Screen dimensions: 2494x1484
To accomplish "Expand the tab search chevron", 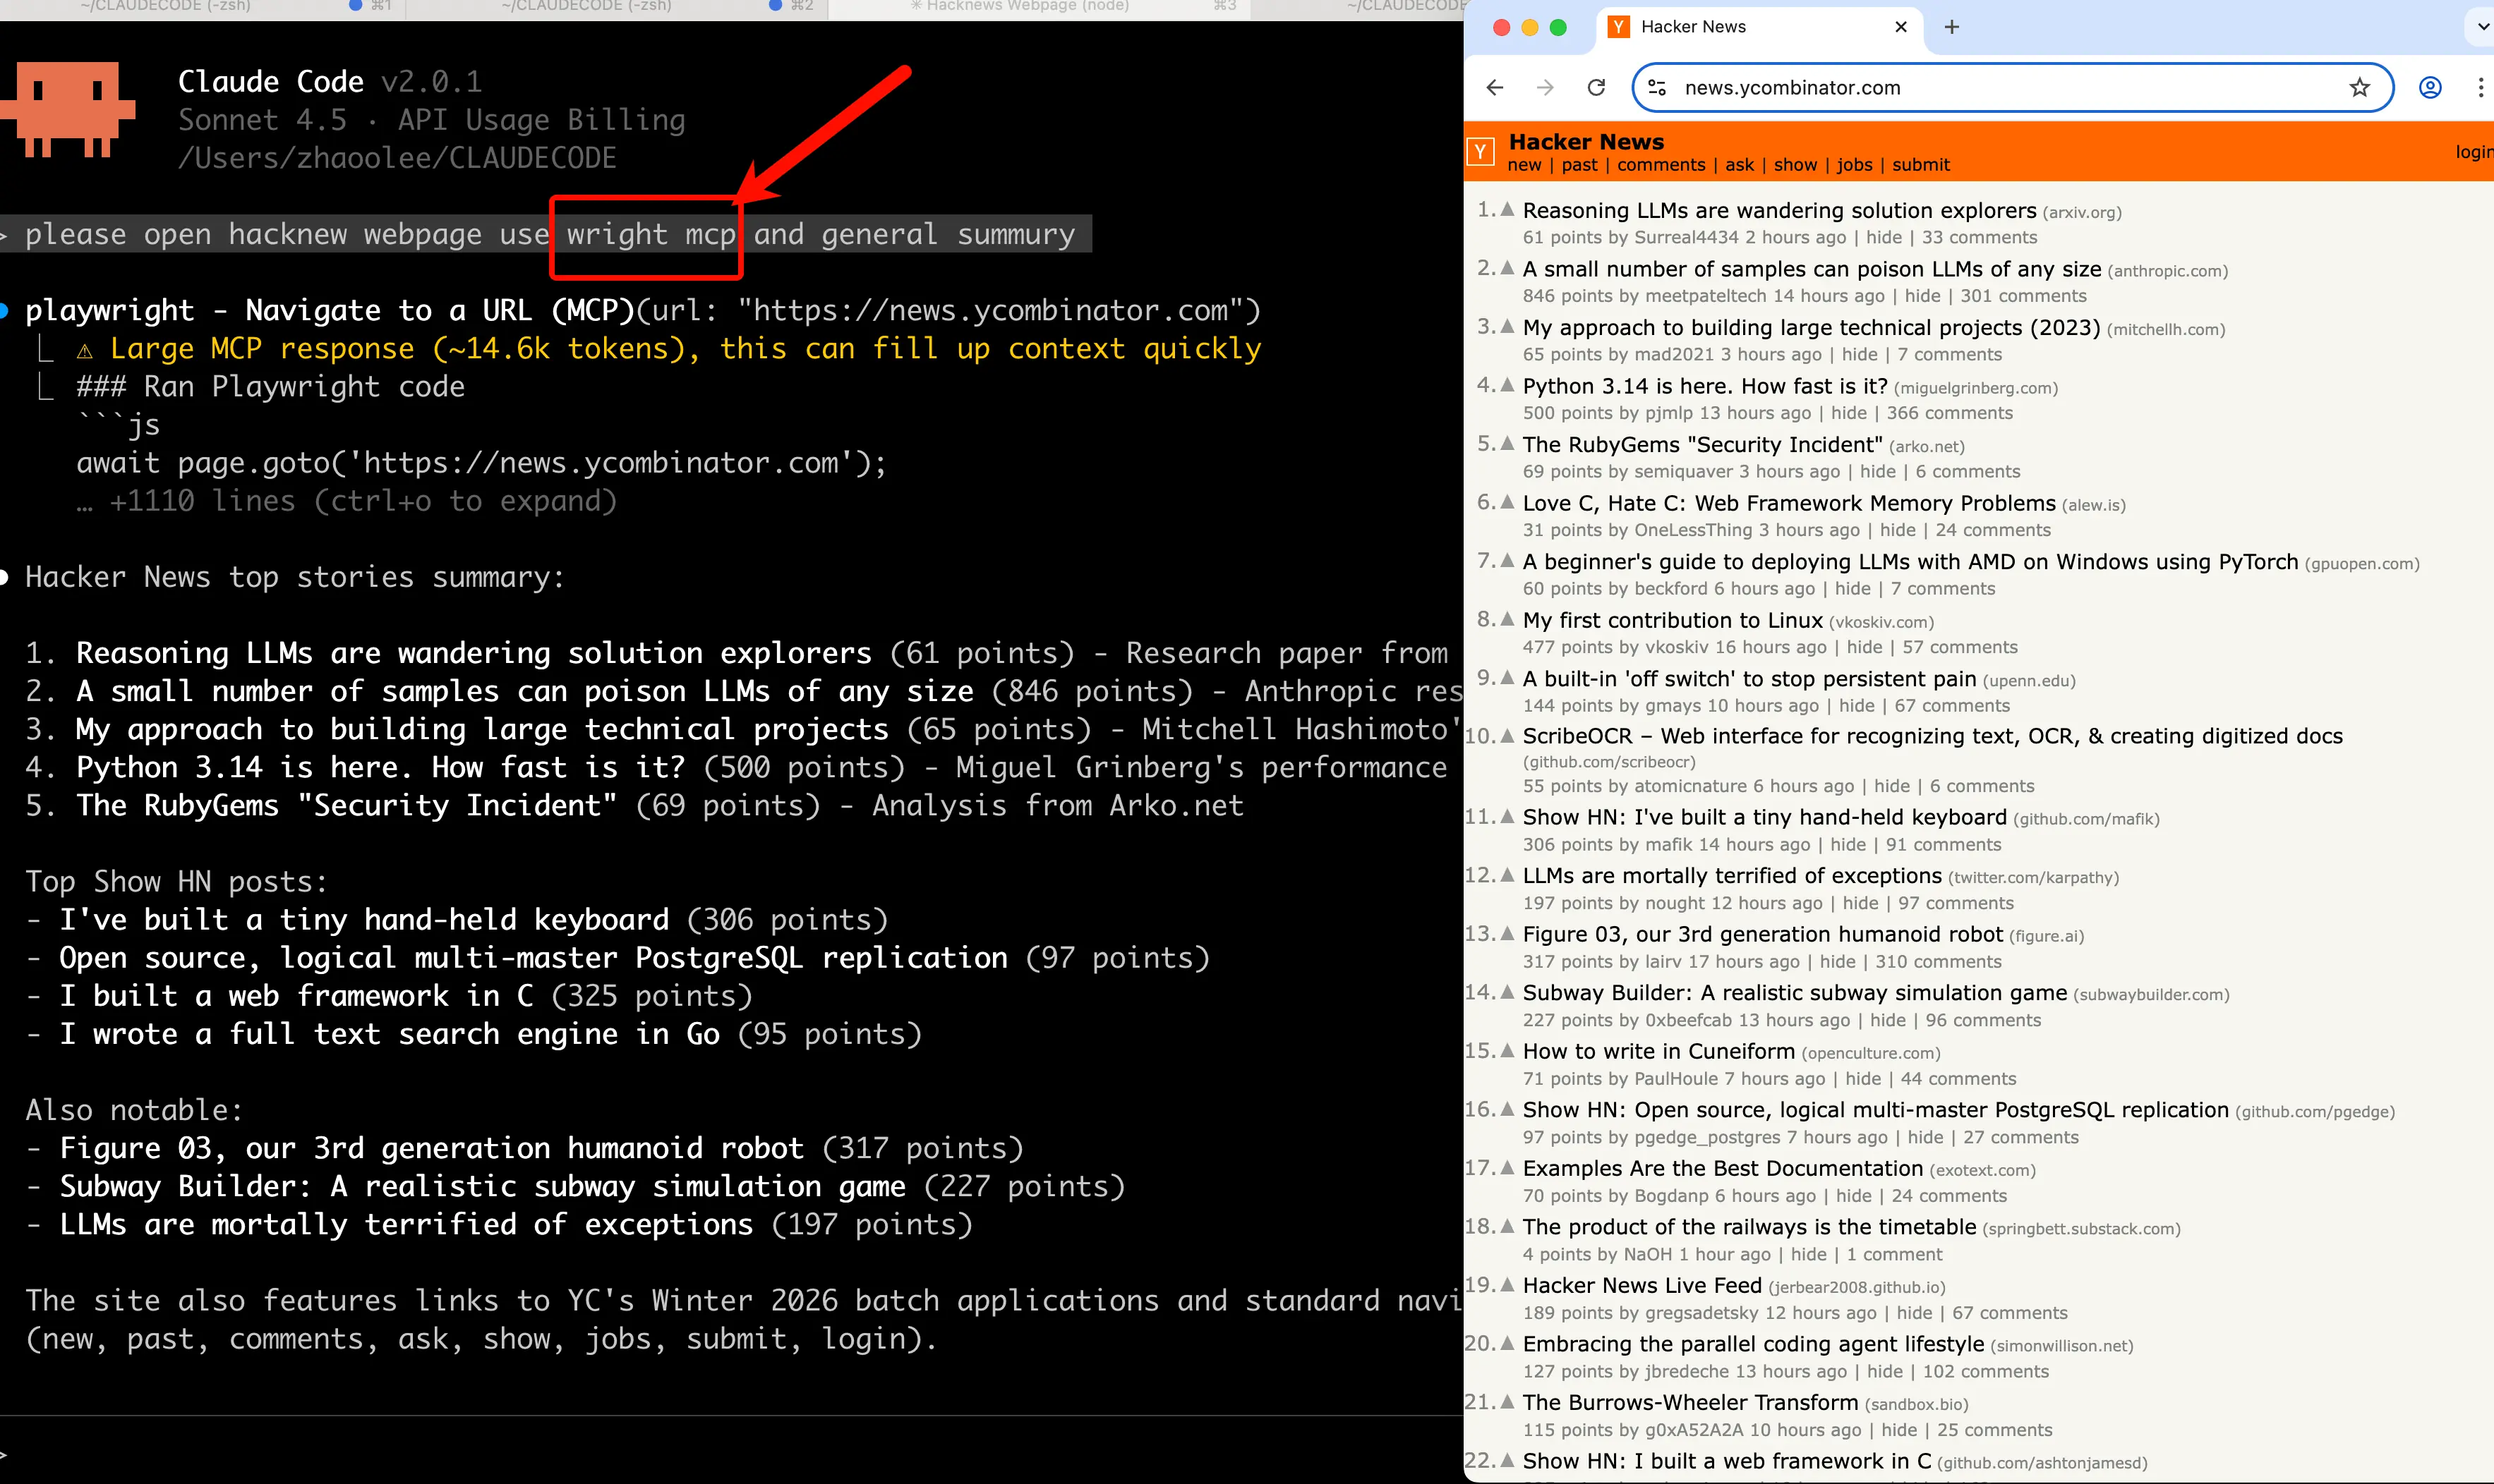I will click(x=2482, y=27).
